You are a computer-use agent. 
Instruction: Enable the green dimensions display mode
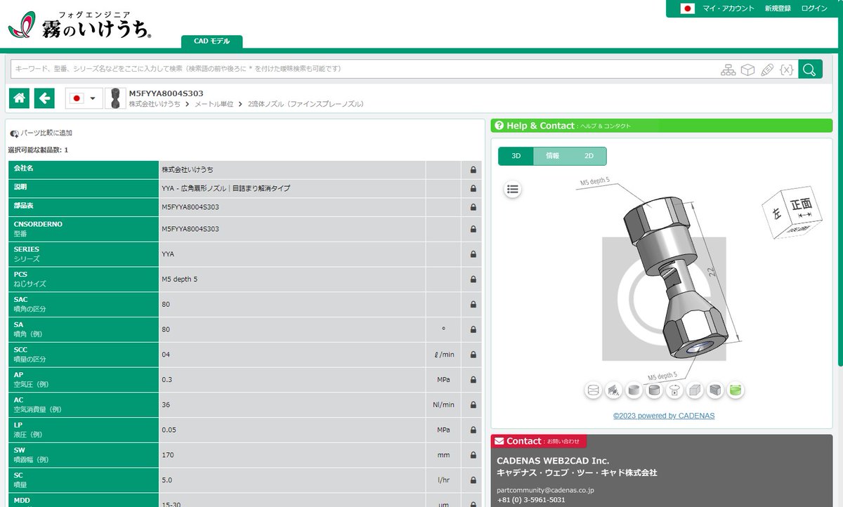coord(734,390)
